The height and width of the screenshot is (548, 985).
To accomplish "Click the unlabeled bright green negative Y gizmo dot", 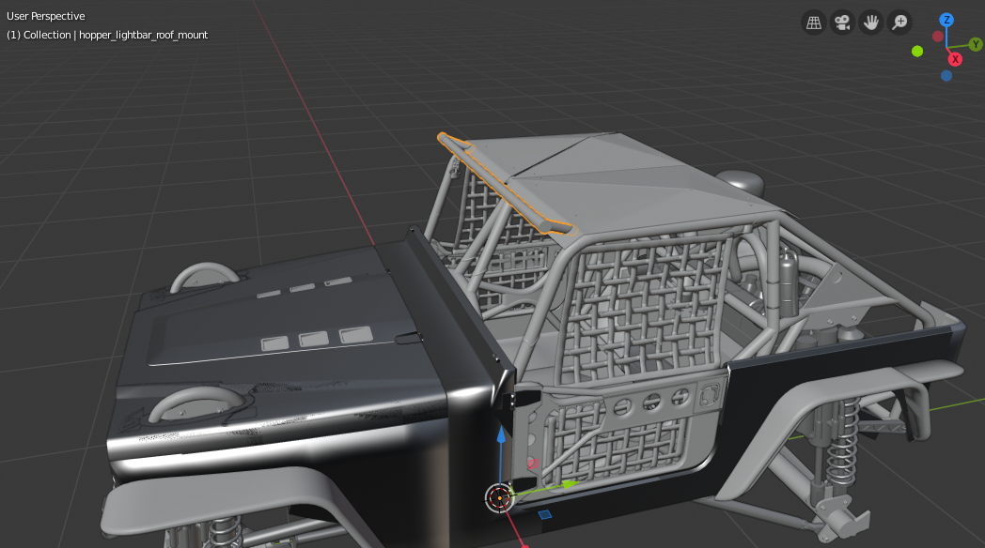I will coord(917,52).
